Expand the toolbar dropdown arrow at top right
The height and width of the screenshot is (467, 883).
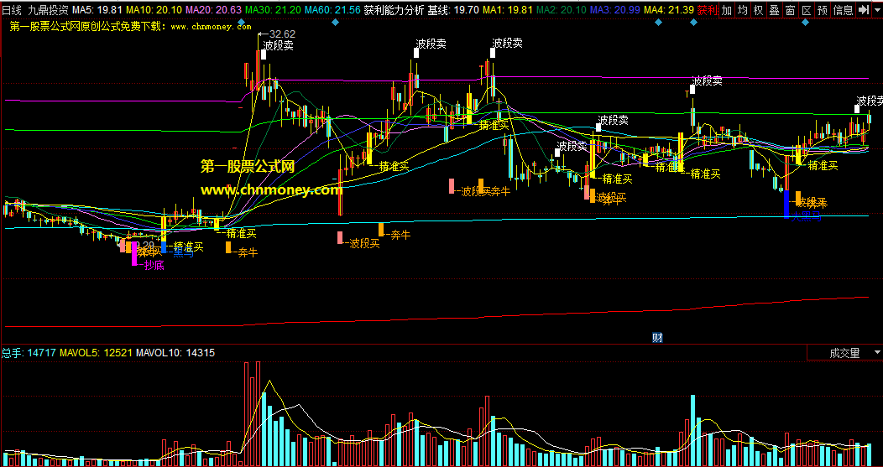click(877, 9)
